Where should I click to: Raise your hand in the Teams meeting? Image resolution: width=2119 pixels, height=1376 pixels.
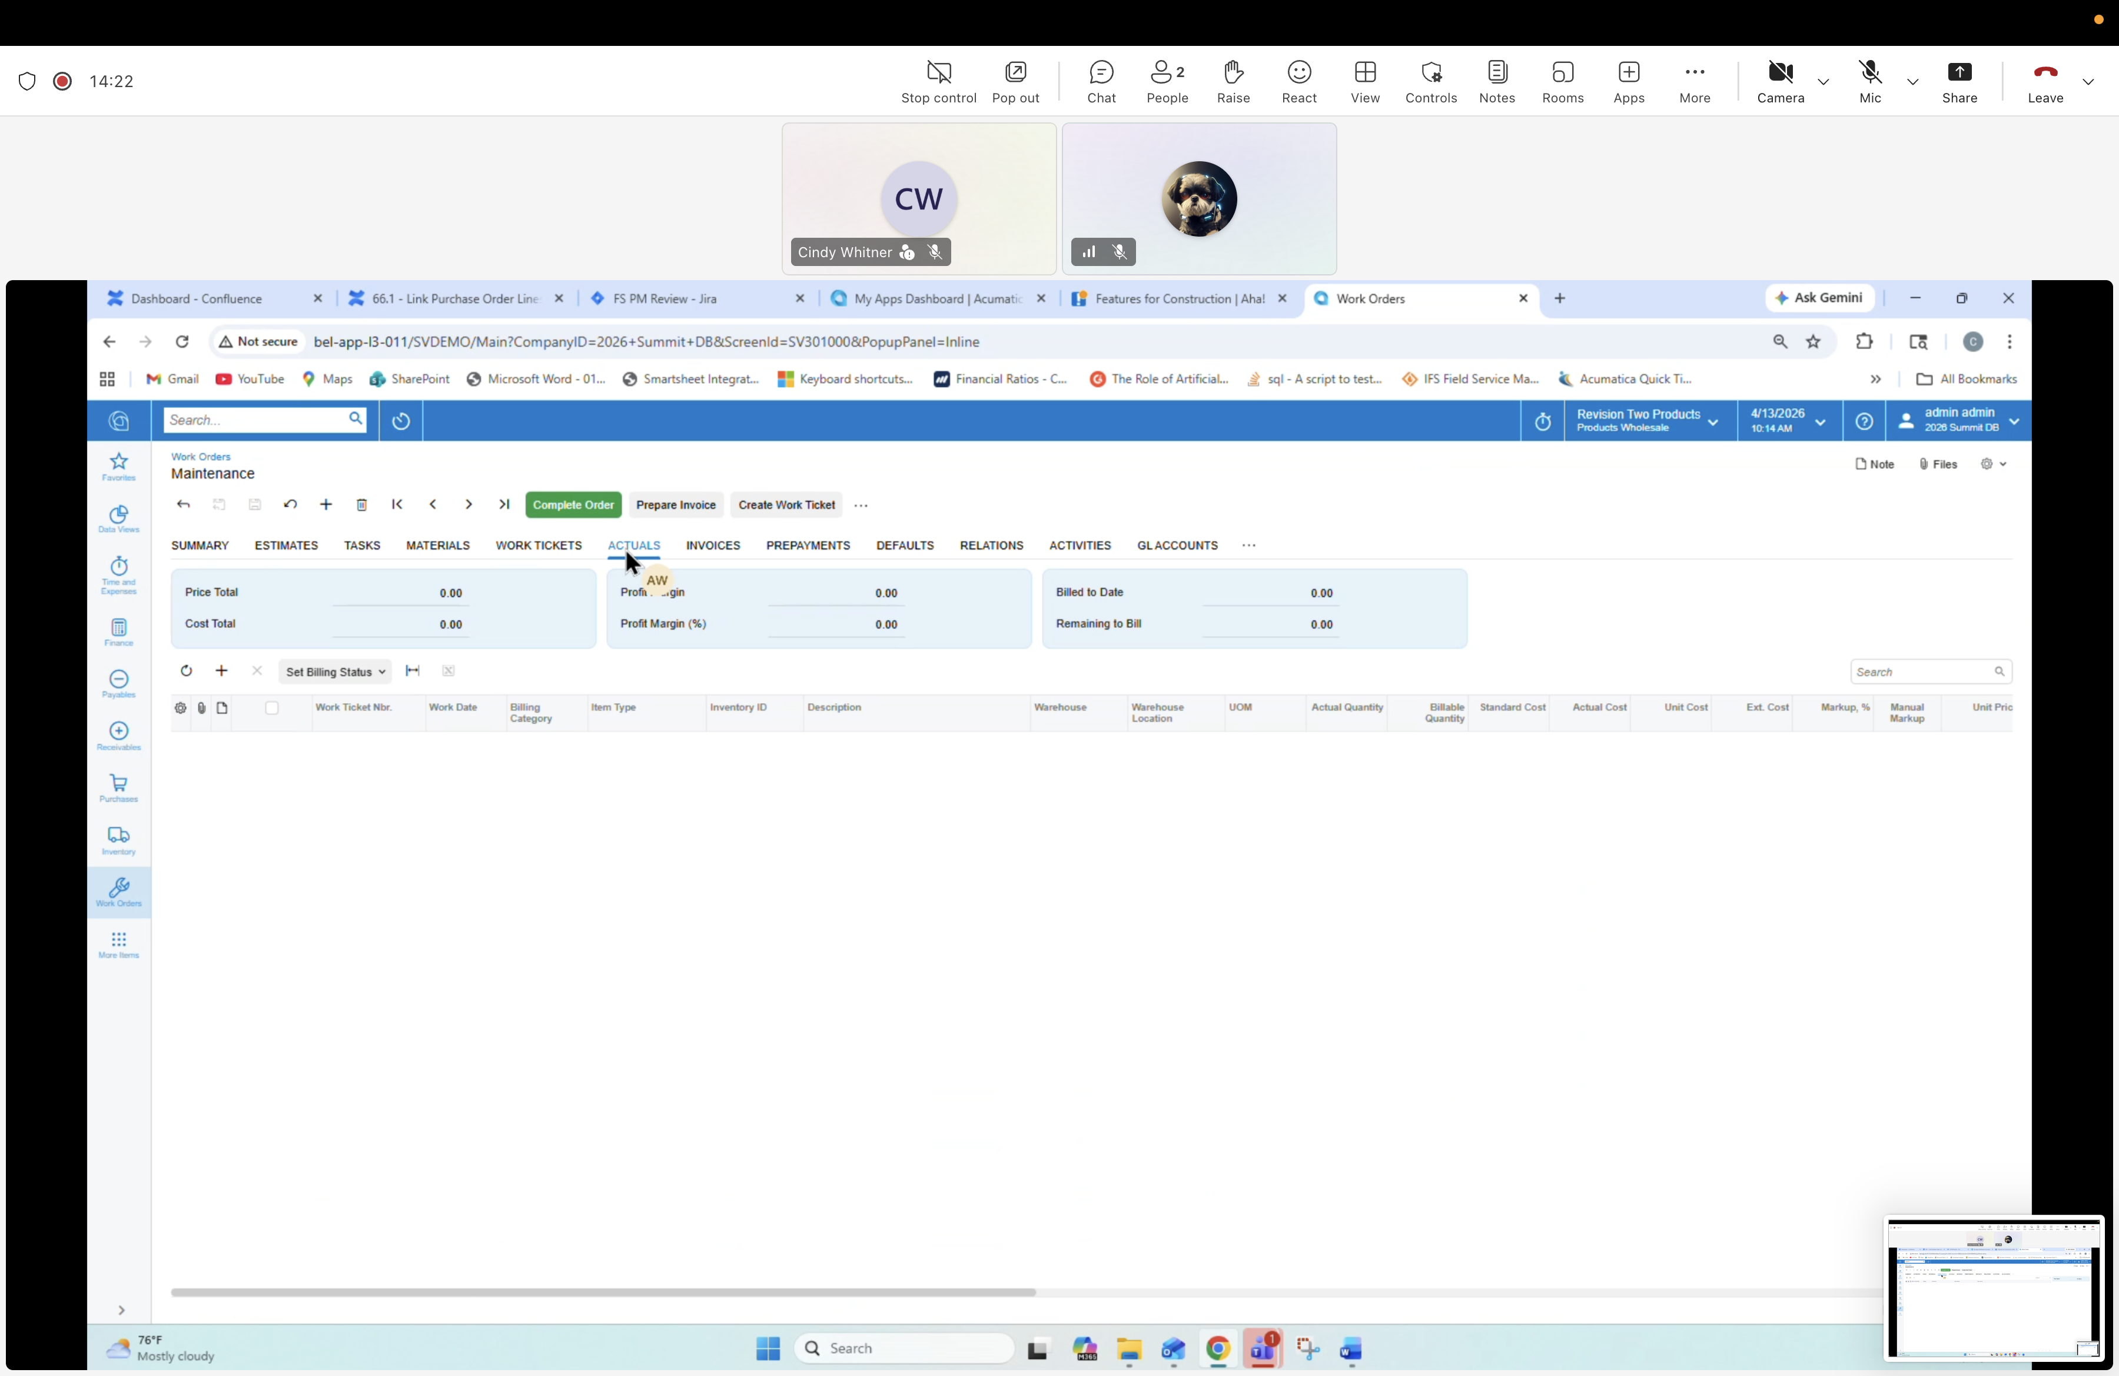click(1233, 81)
